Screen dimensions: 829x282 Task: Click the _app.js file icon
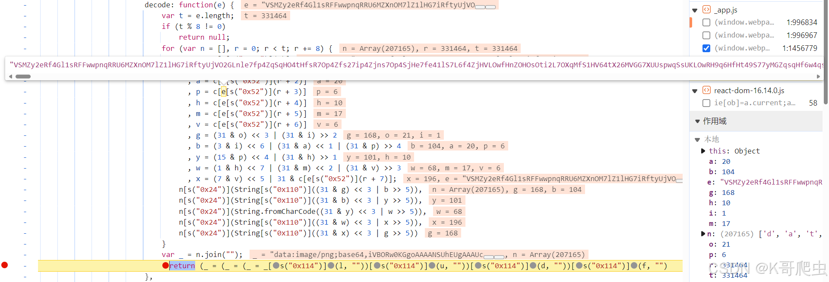pos(706,9)
